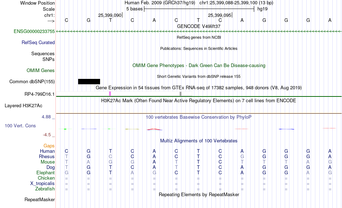Viewport: 342px width, 208px height.
Task: Click the Window Position label
Action: pos(37,3)
